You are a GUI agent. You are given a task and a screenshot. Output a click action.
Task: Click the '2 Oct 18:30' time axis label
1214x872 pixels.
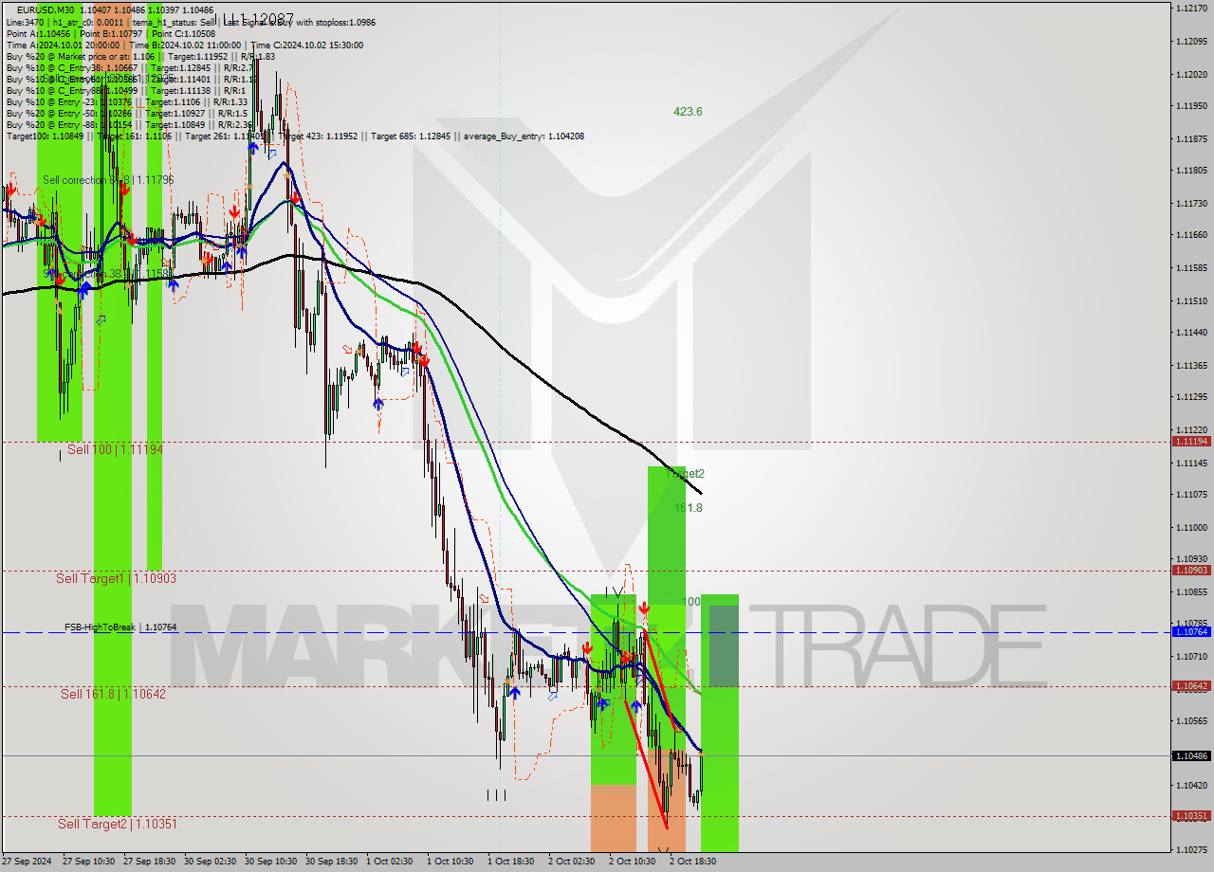(x=692, y=862)
